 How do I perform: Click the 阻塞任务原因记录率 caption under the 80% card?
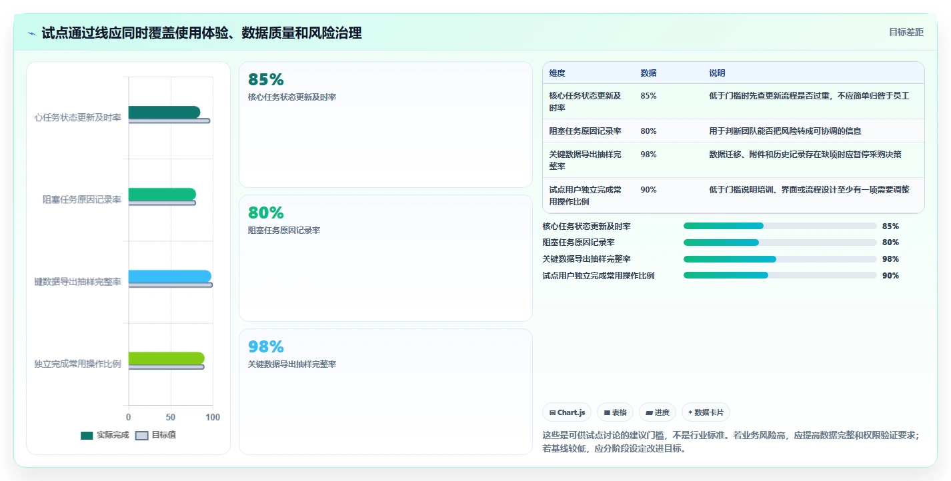tap(284, 231)
